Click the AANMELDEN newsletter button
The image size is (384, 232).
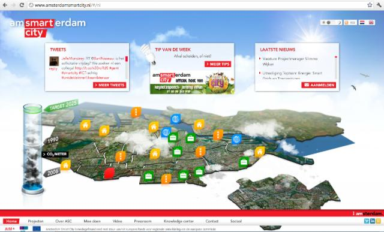(x=319, y=85)
